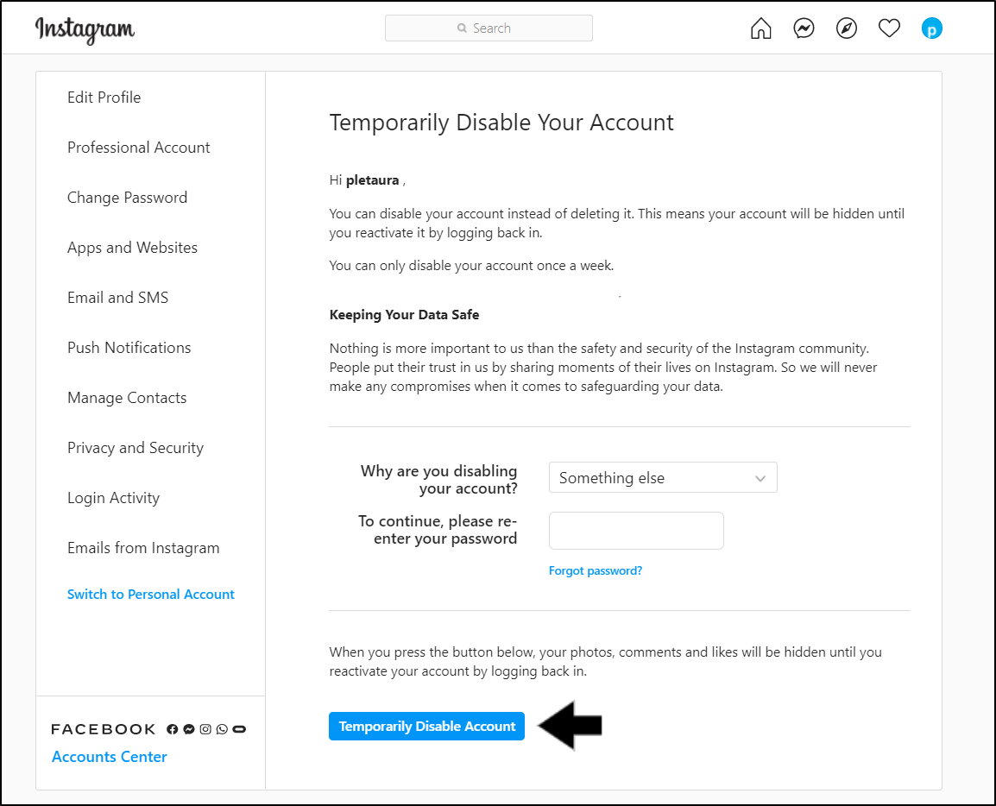Expand the disable reason dropdown
The image size is (996, 806).
click(663, 477)
